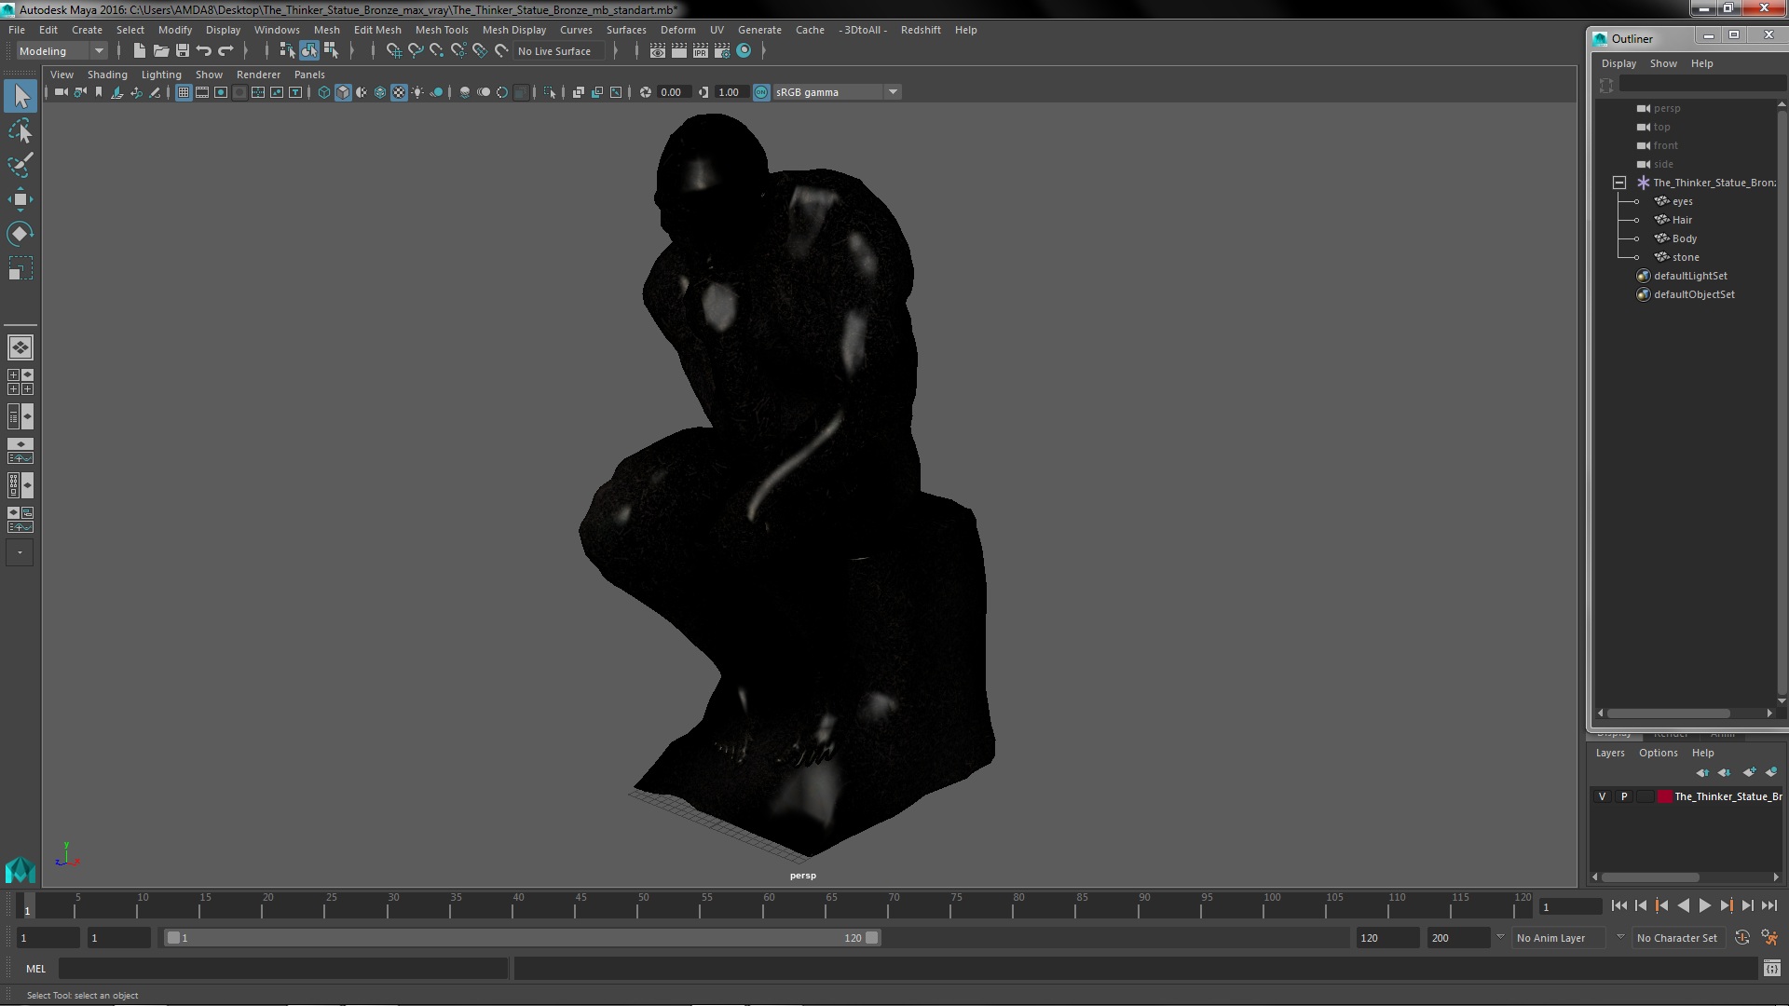This screenshot has height=1006, width=1789.
Task: Open Script Editor icon
Action: click(1771, 969)
